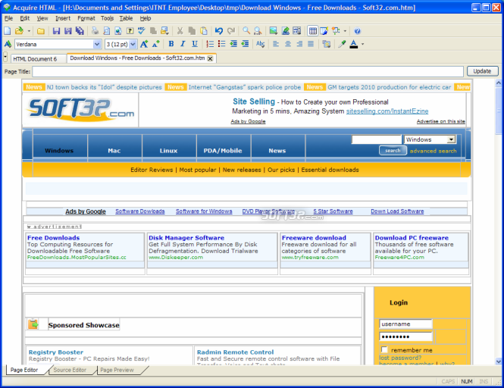This screenshot has height=388, width=504.
Task: Insert a bulleted list
Action: pyautogui.click(x=221, y=44)
